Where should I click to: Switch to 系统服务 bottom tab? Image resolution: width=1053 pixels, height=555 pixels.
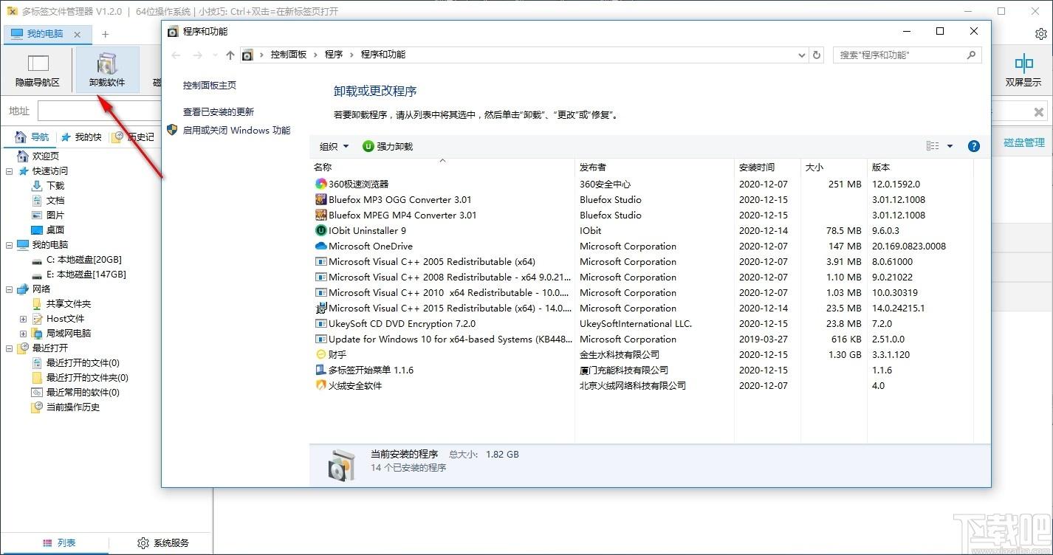coord(163,543)
